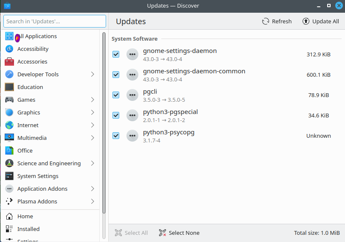Expand the Application Addons arrow
Screen dimensions: 345x242
click(93, 189)
